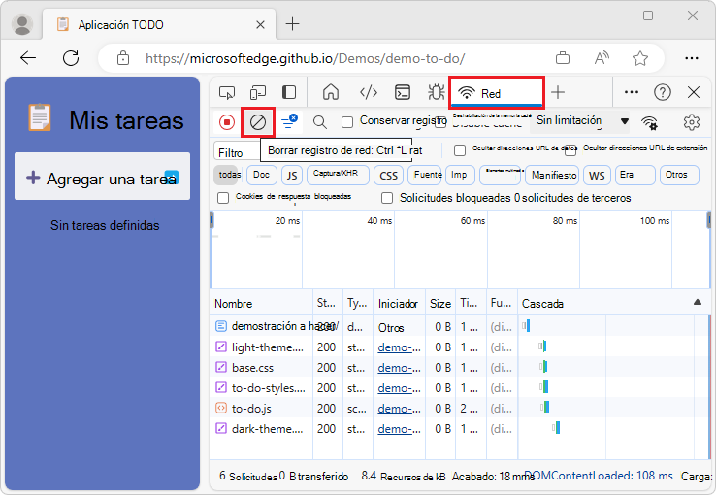
Task: Toggle device emulation icon in DevTools
Action: point(258,93)
